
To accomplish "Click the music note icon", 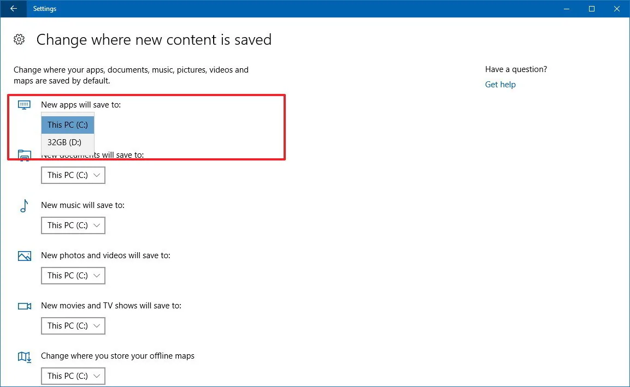I will pyautogui.click(x=24, y=206).
